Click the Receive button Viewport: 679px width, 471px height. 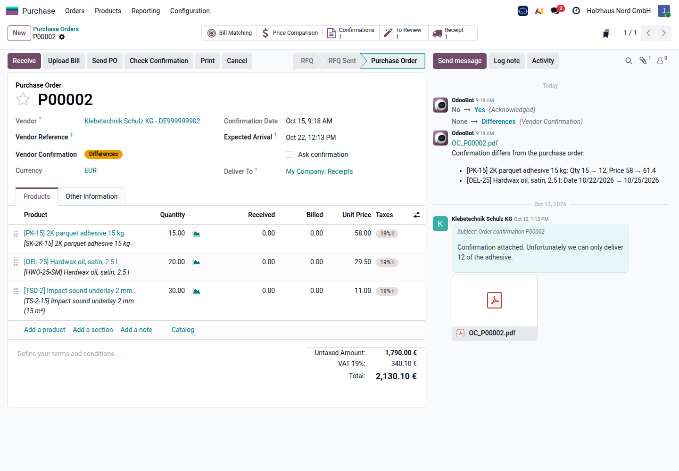(x=24, y=61)
